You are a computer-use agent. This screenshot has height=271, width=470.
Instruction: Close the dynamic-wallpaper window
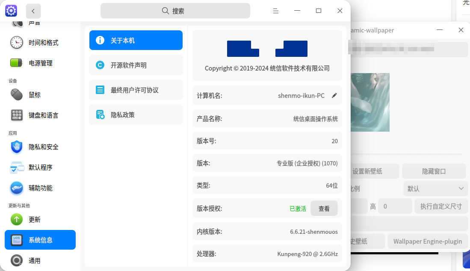point(461,30)
